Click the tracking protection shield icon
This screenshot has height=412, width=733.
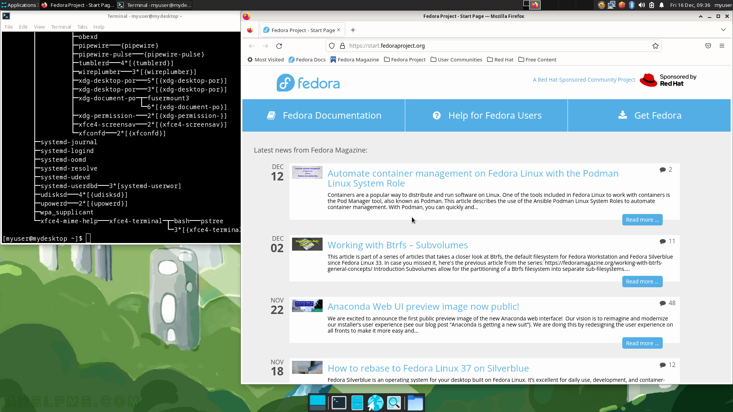(x=332, y=46)
